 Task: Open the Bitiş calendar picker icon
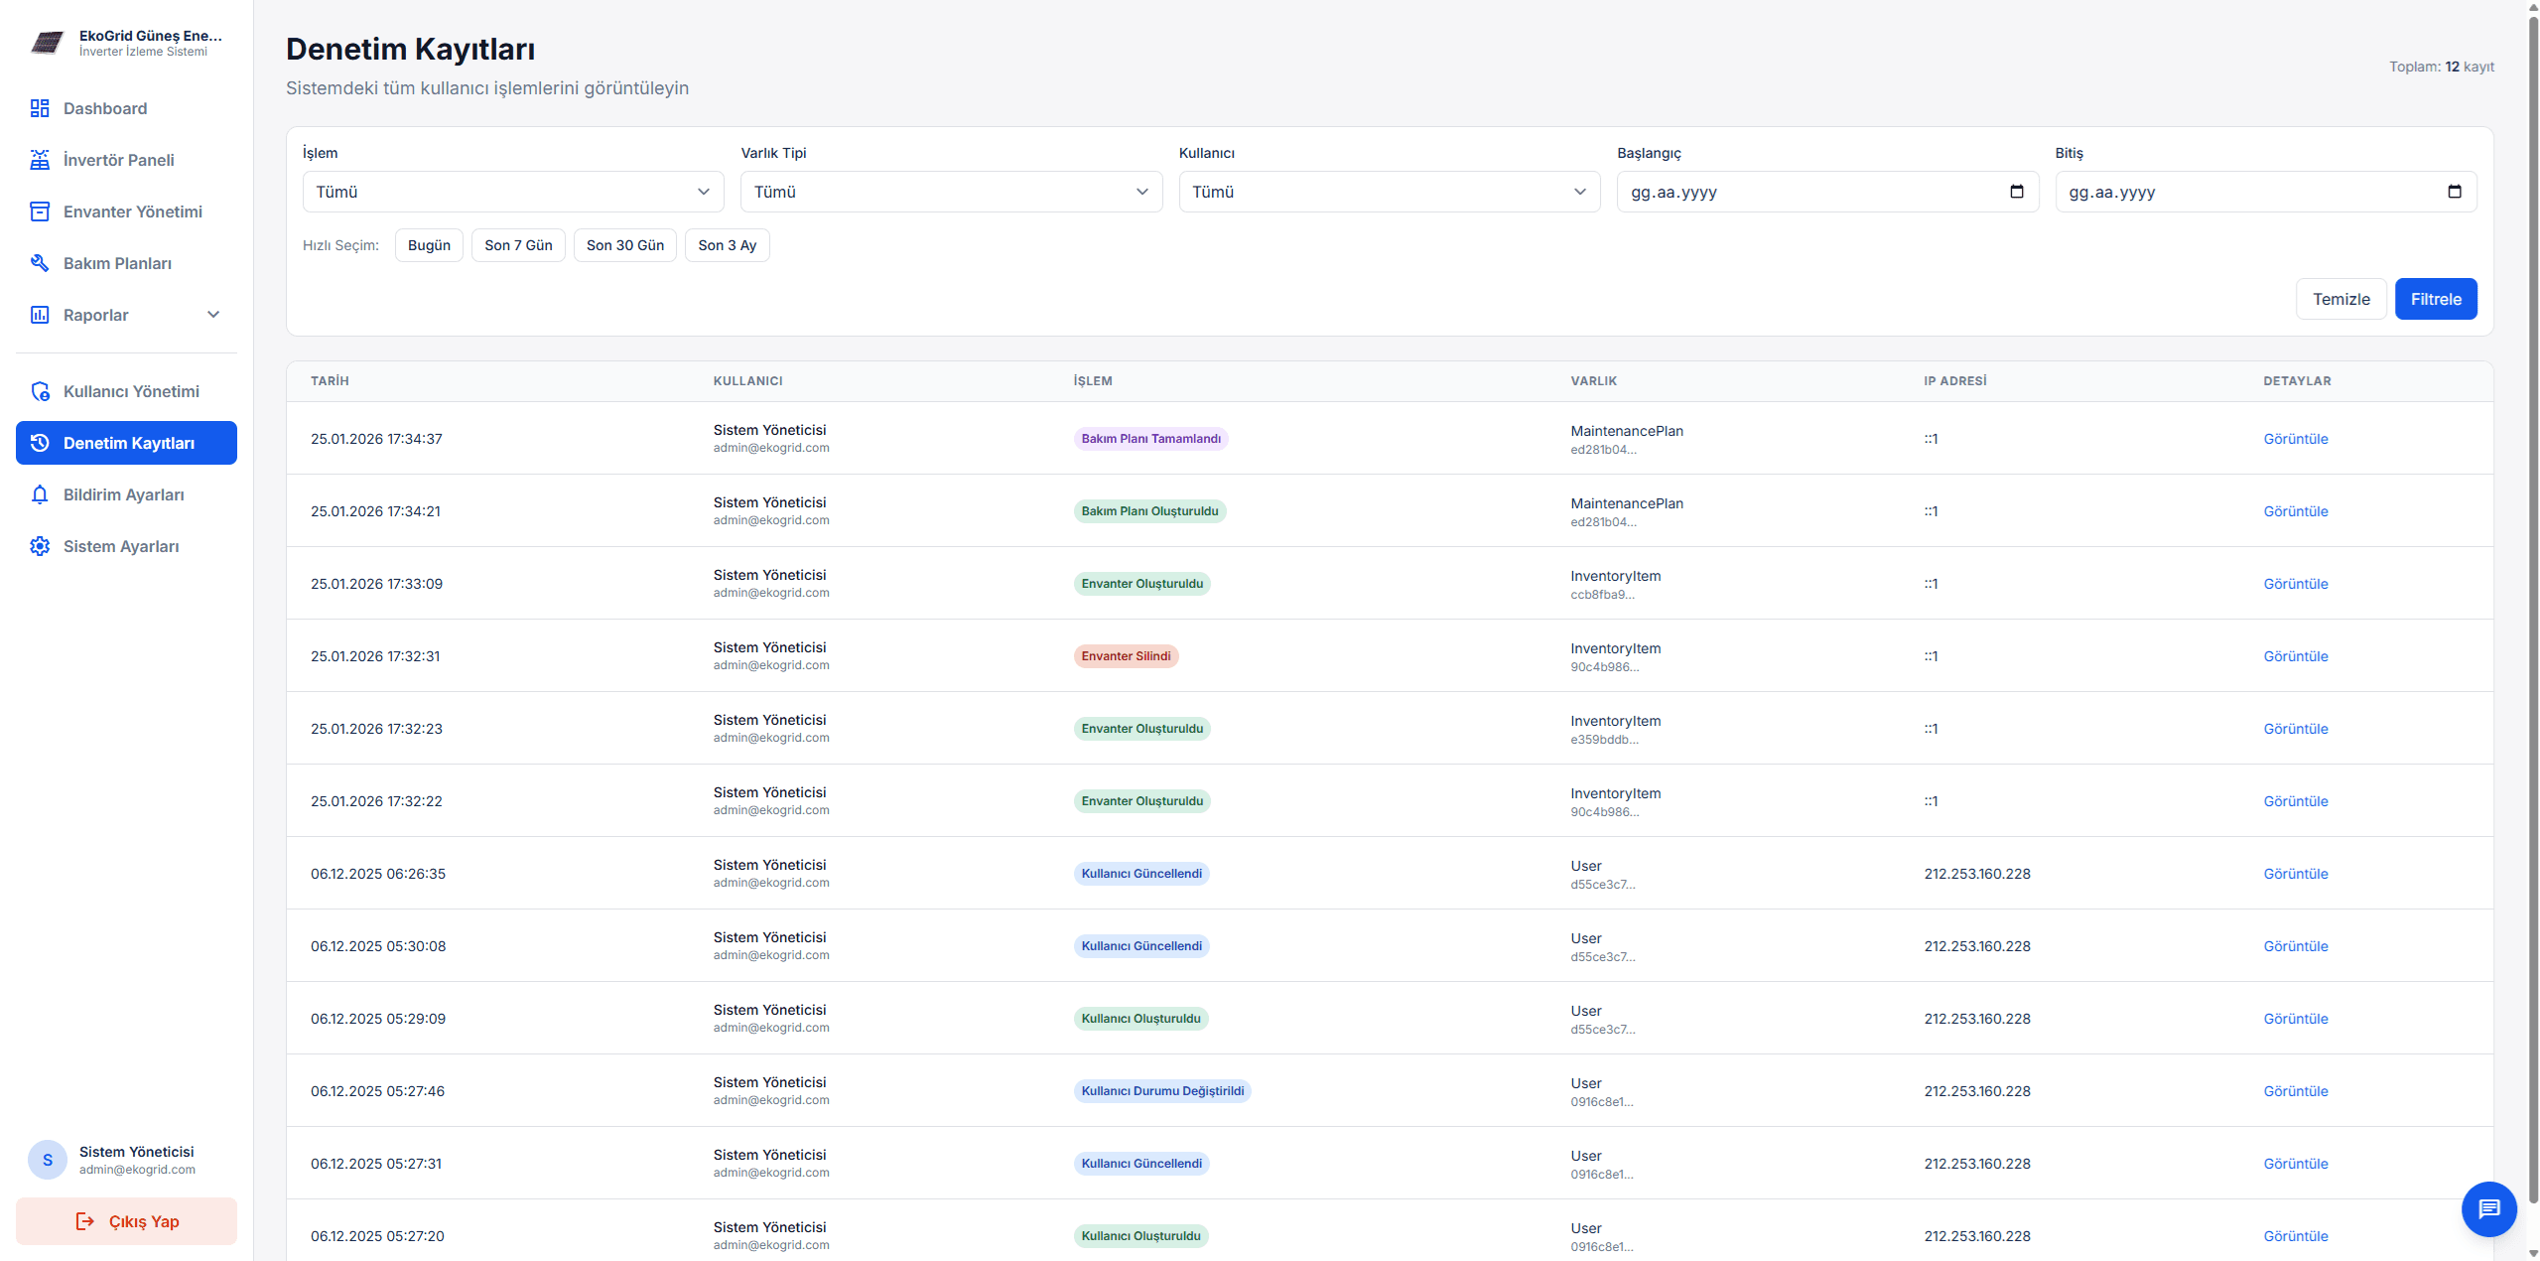click(x=2454, y=192)
